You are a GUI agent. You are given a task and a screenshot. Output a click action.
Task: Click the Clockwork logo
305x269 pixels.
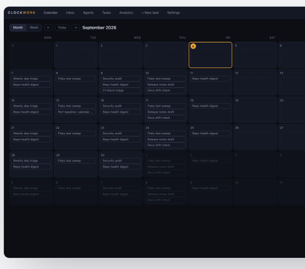point(22,13)
